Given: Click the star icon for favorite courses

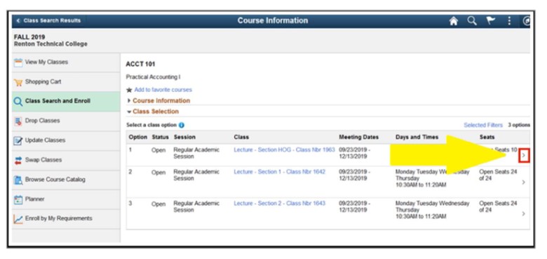Looking at the screenshot, I should point(129,90).
